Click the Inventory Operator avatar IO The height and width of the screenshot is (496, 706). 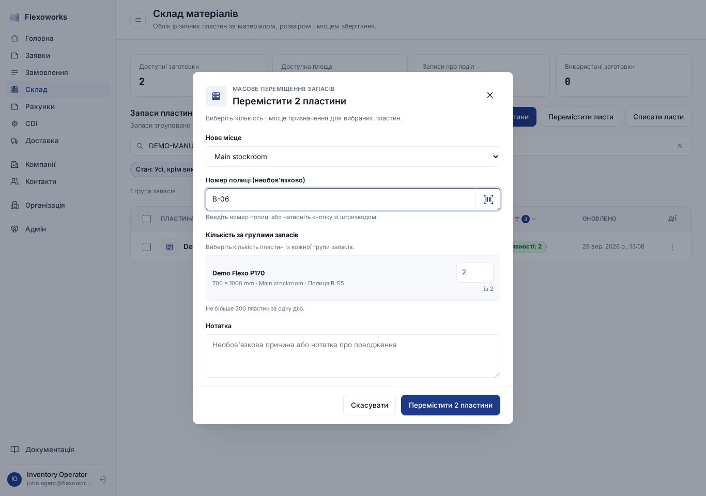pyautogui.click(x=14, y=479)
